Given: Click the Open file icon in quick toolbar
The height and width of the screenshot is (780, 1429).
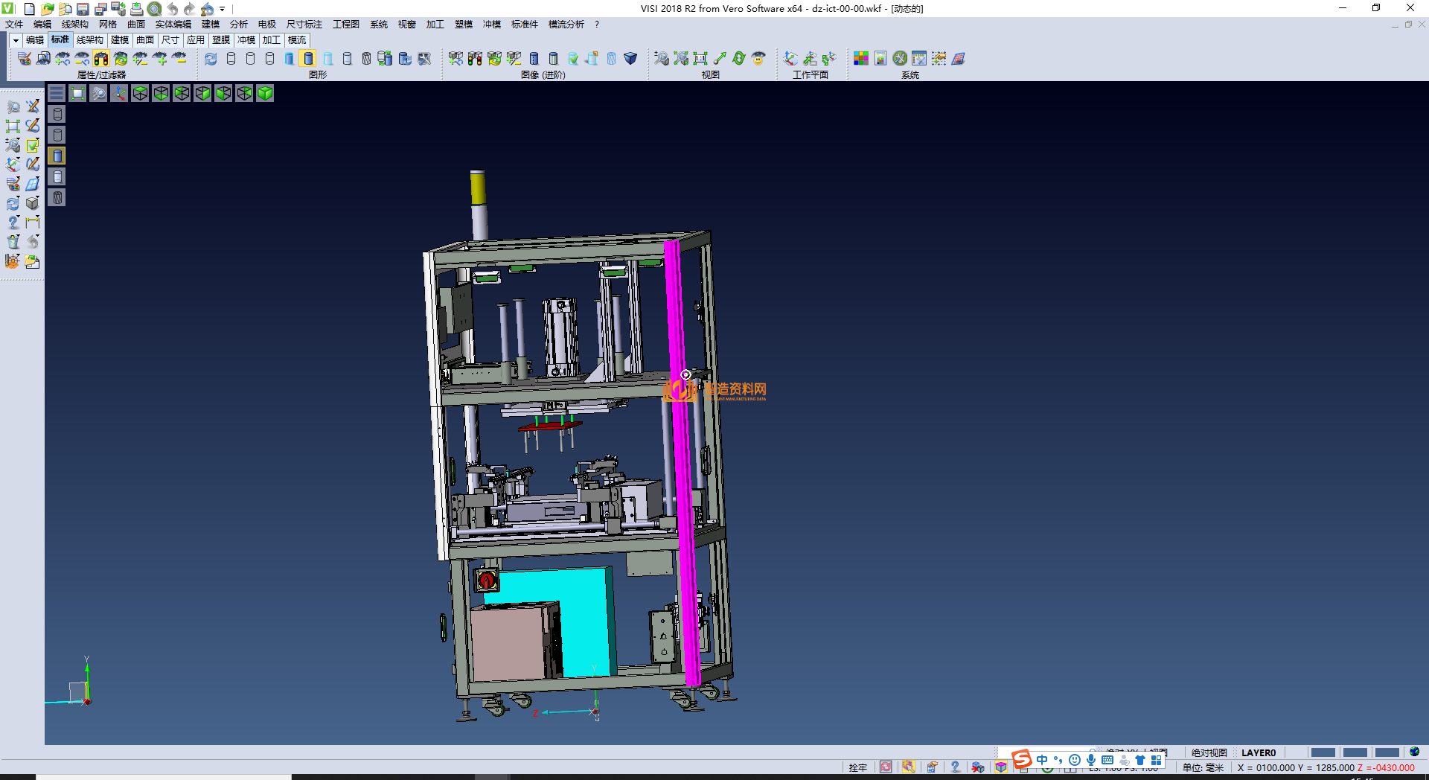Looking at the screenshot, I should click(47, 9).
